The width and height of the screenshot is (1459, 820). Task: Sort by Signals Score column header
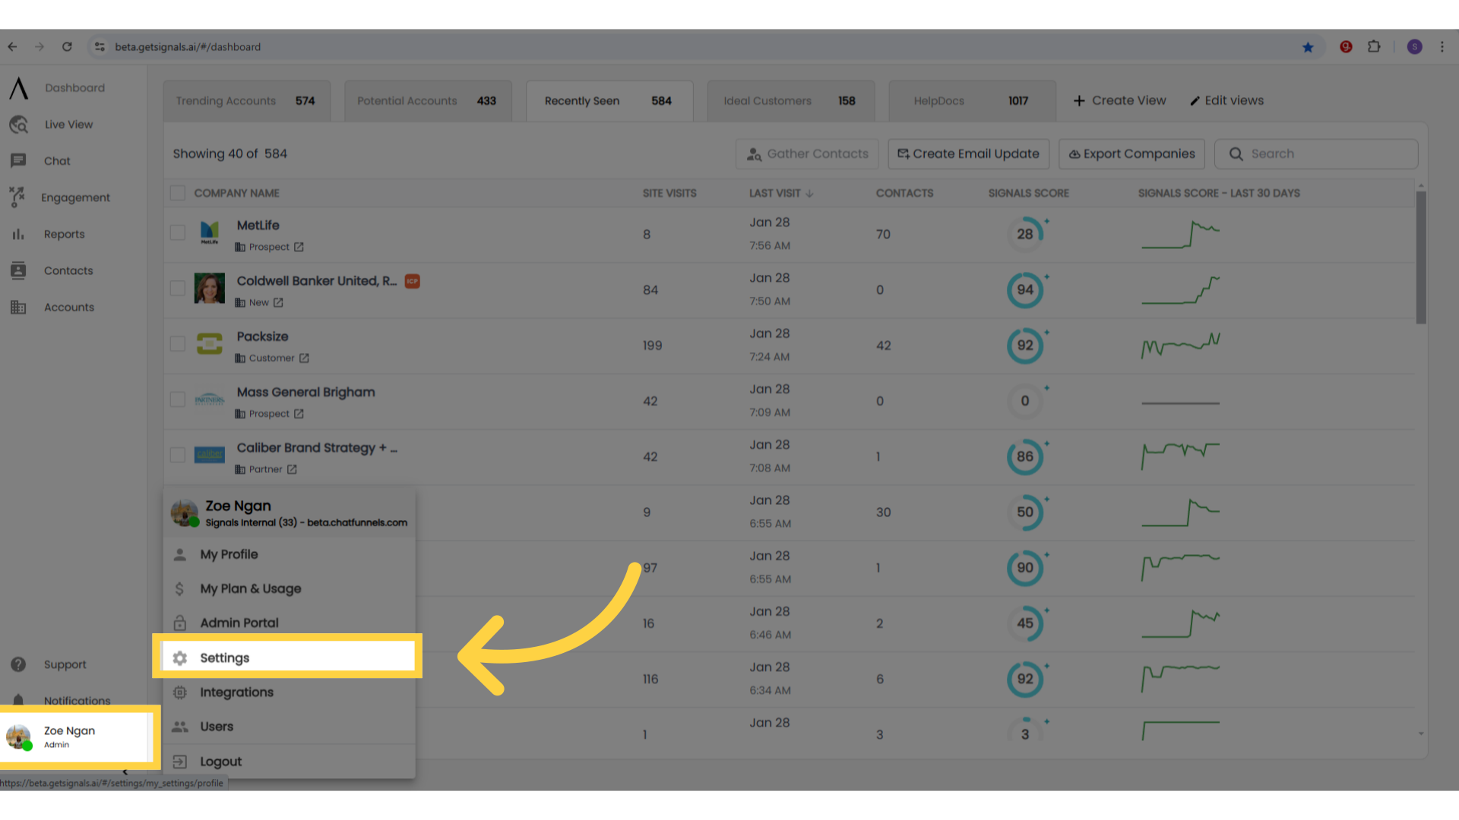coord(1028,194)
